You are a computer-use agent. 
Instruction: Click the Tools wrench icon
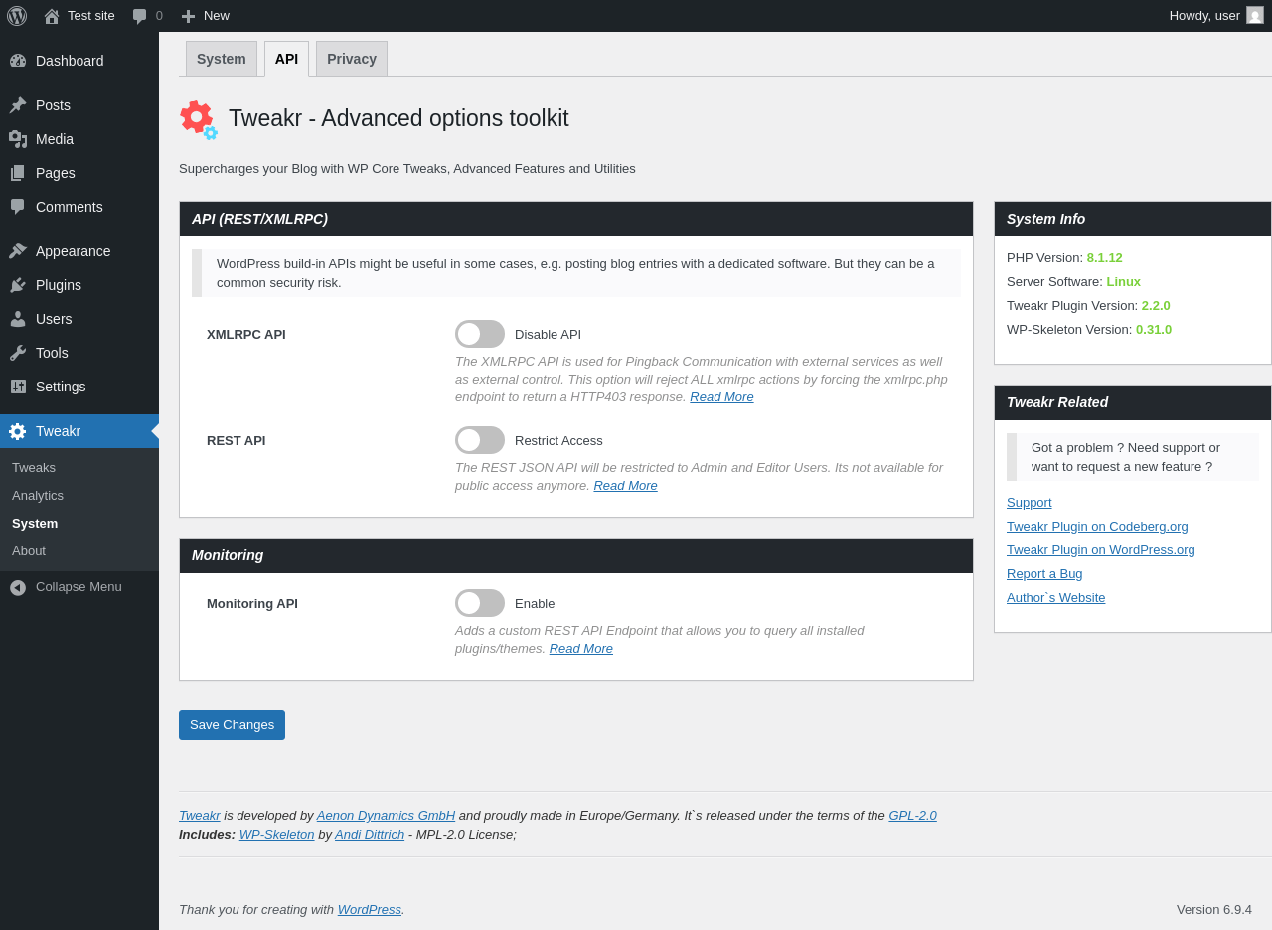[18, 353]
